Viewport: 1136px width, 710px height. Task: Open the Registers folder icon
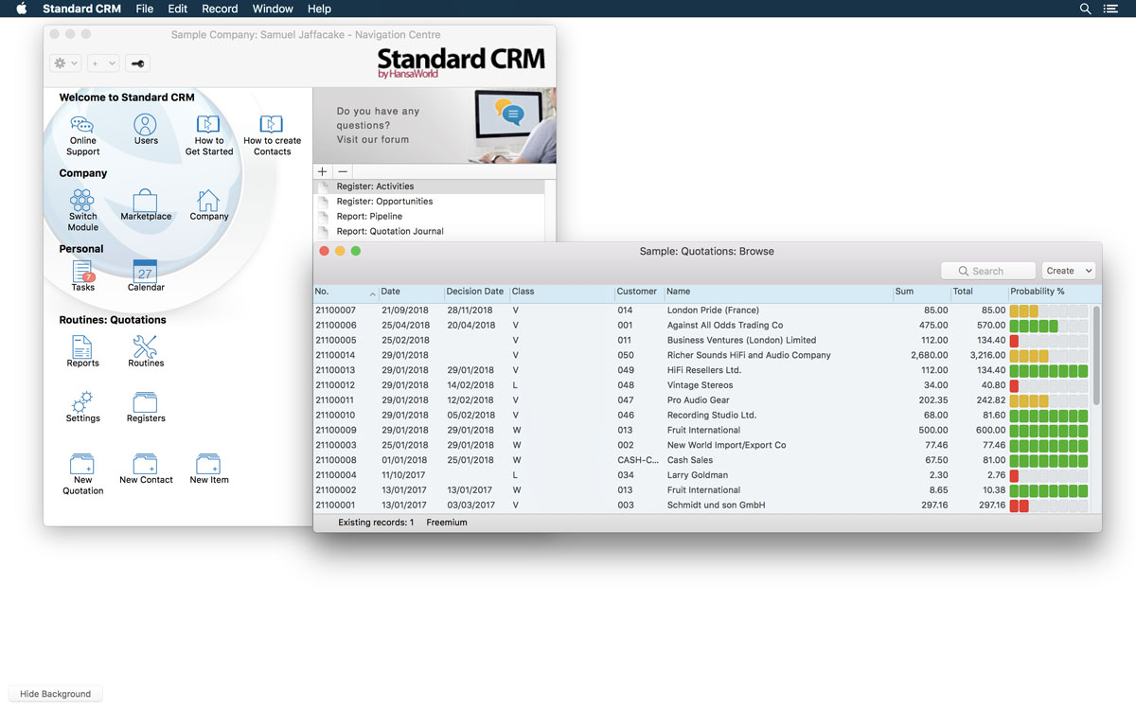pyautogui.click(x=146, y=402)
